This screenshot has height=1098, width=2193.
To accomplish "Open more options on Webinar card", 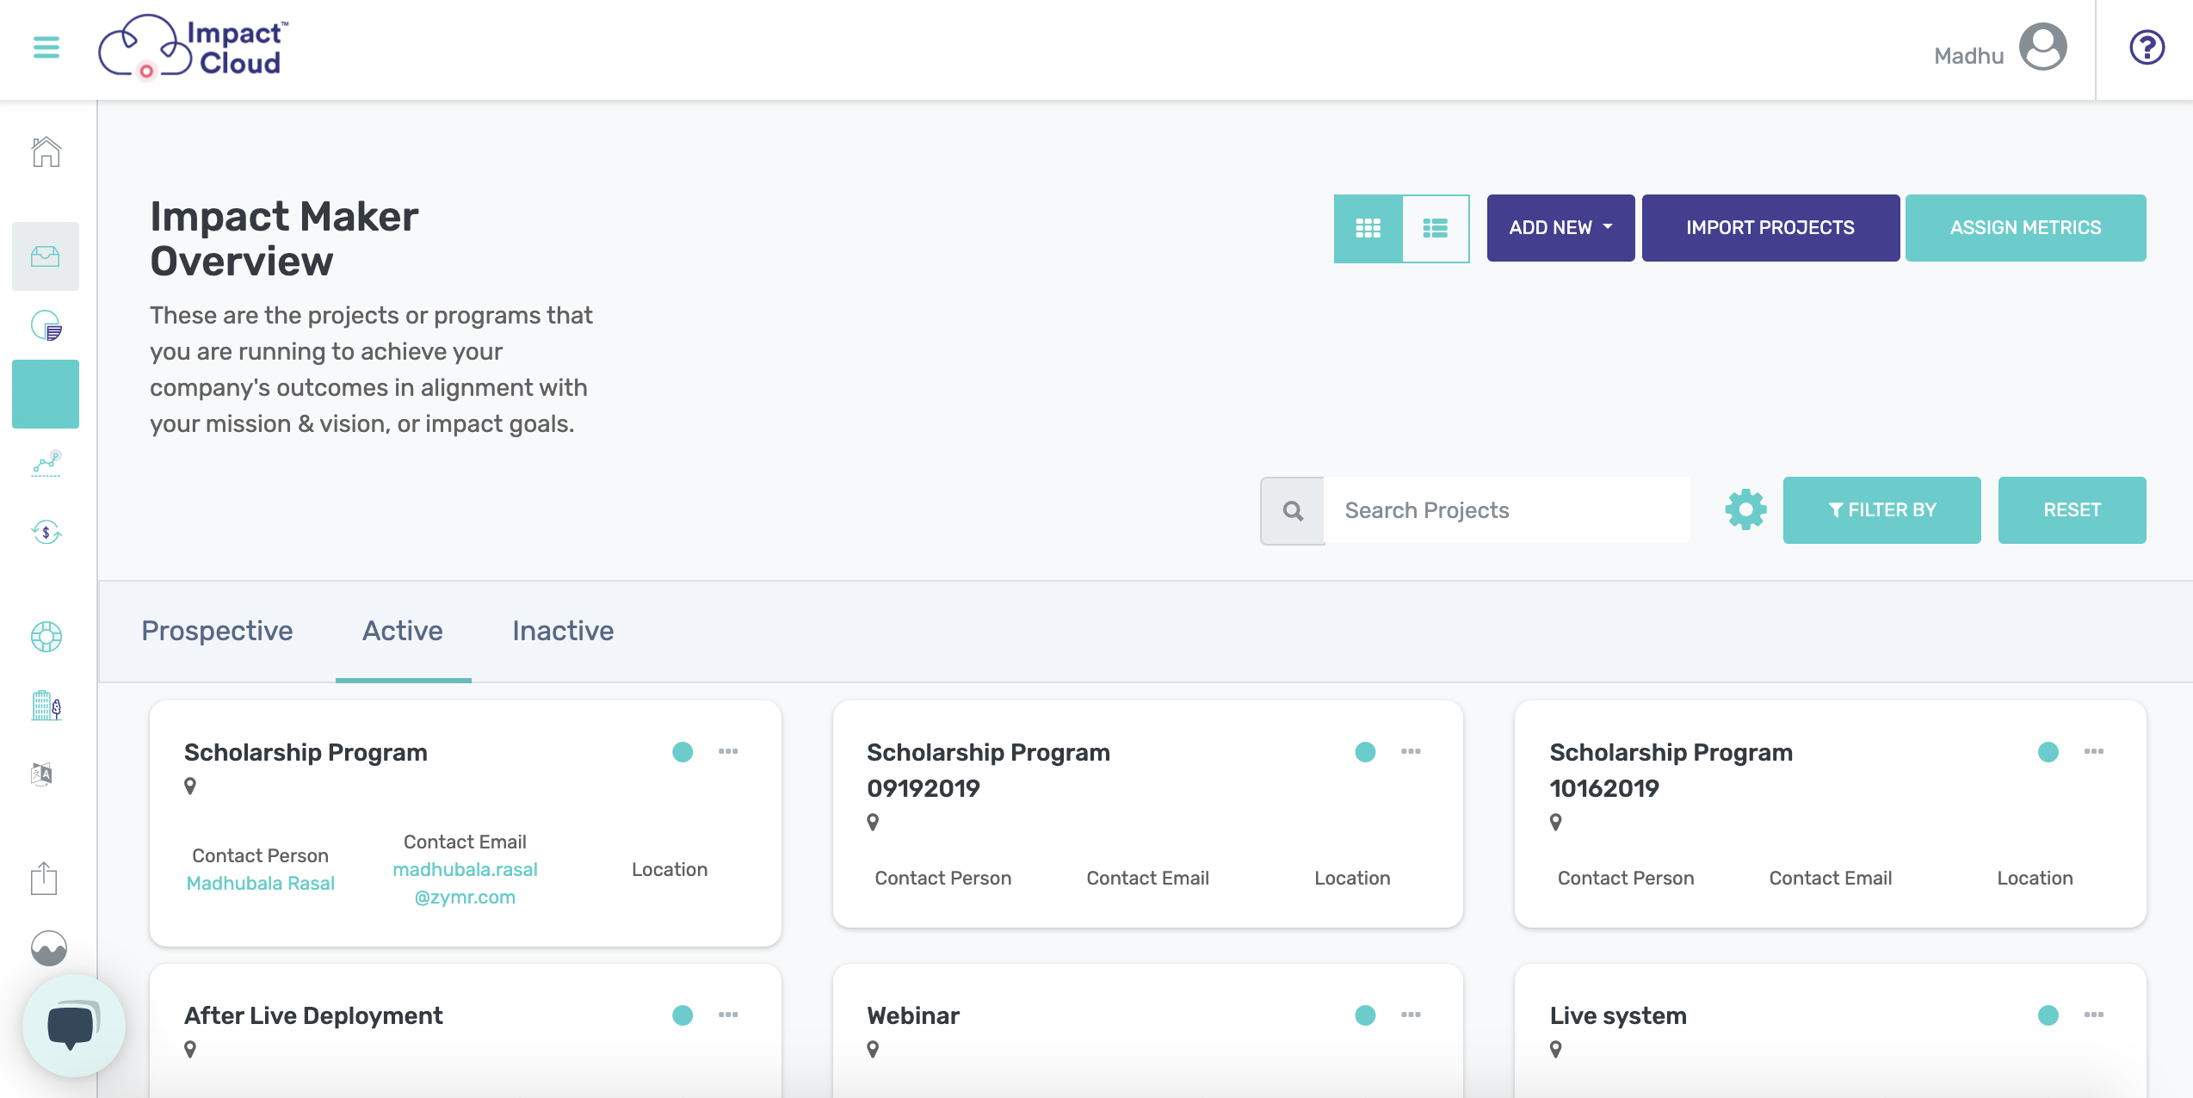I will [x=1411, y=1015].
